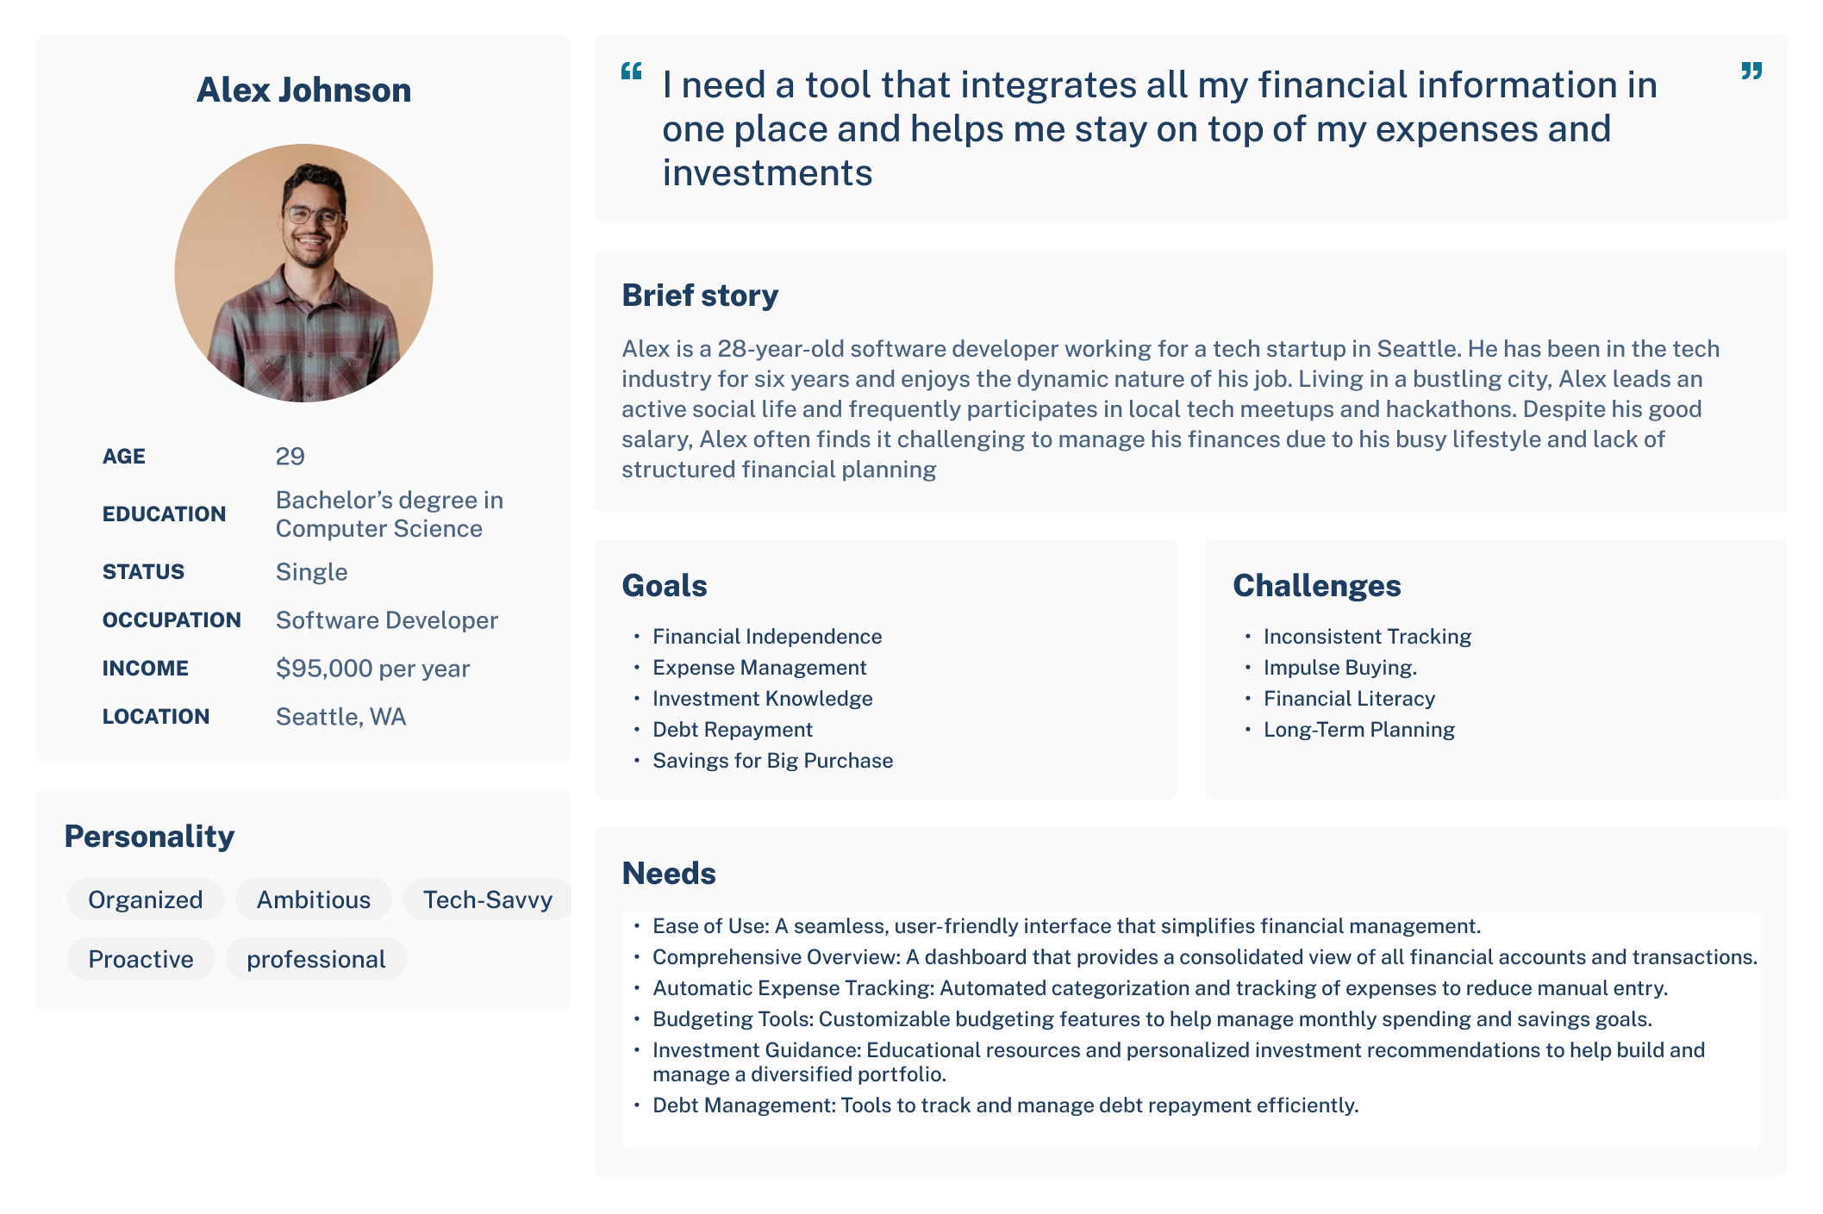Click the $95,000 per year income value
Viewport: 1823px width, 1214px height.
click(x=372, y=669)
